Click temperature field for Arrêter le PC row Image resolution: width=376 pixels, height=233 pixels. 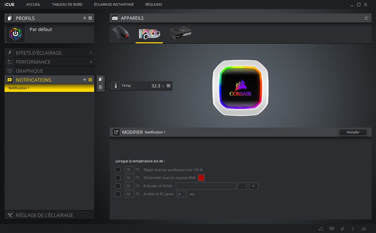pos(129,194)
